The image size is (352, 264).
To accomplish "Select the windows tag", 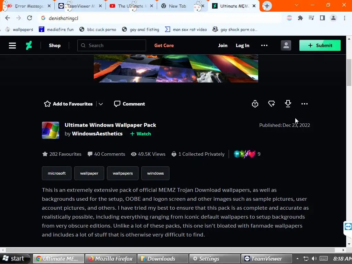I will (155, 173).
